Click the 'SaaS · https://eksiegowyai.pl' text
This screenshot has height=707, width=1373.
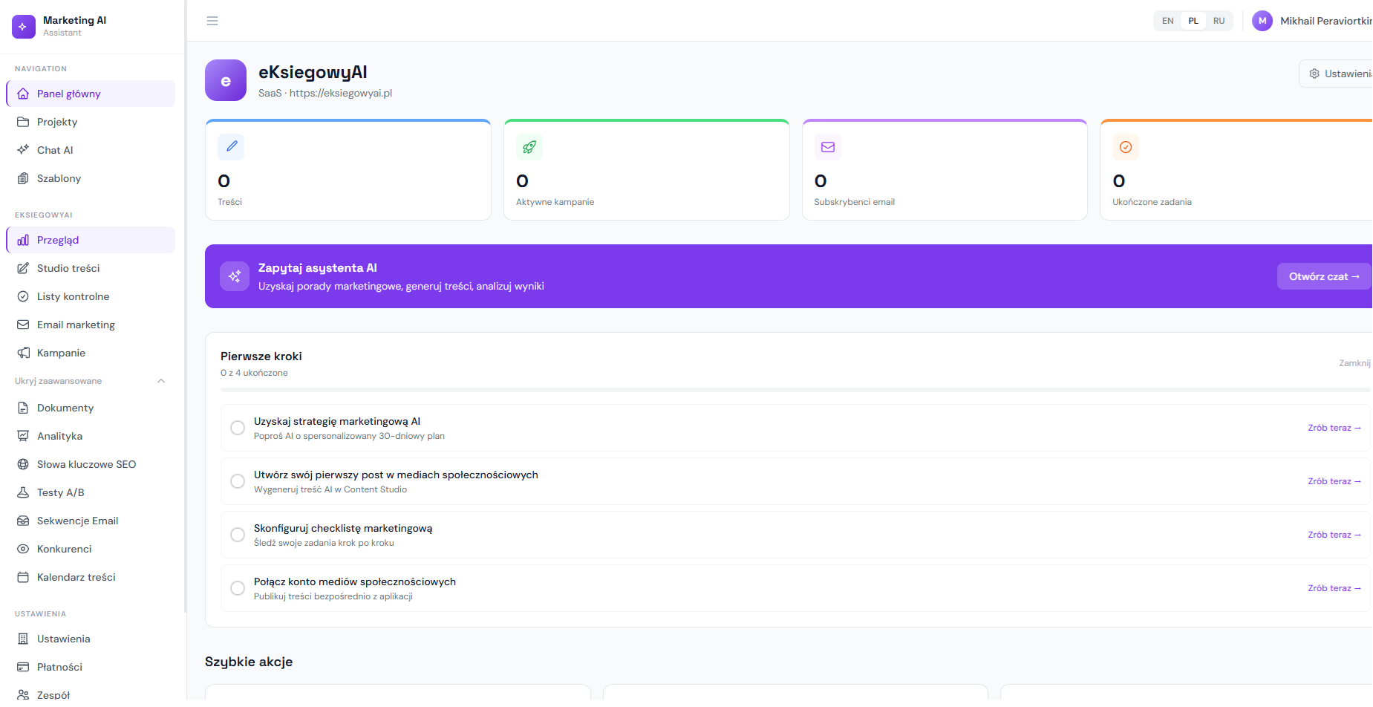[x=325, y=93]
